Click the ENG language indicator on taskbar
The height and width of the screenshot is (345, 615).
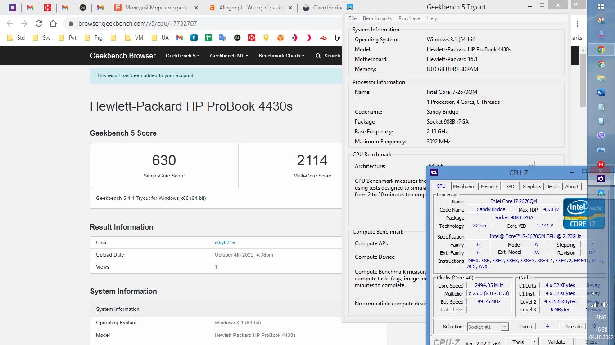pyautogui.click(x=601, y=318)
